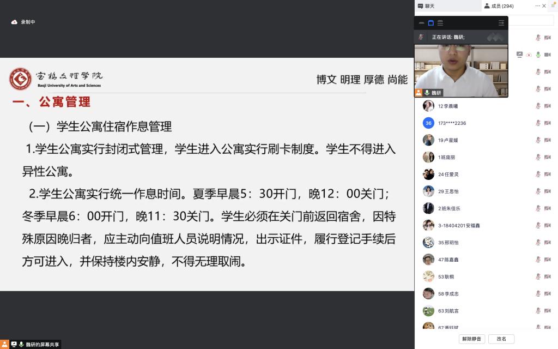Click the 解除静音 unmute button
558x349 pixels.
[471, 339]
